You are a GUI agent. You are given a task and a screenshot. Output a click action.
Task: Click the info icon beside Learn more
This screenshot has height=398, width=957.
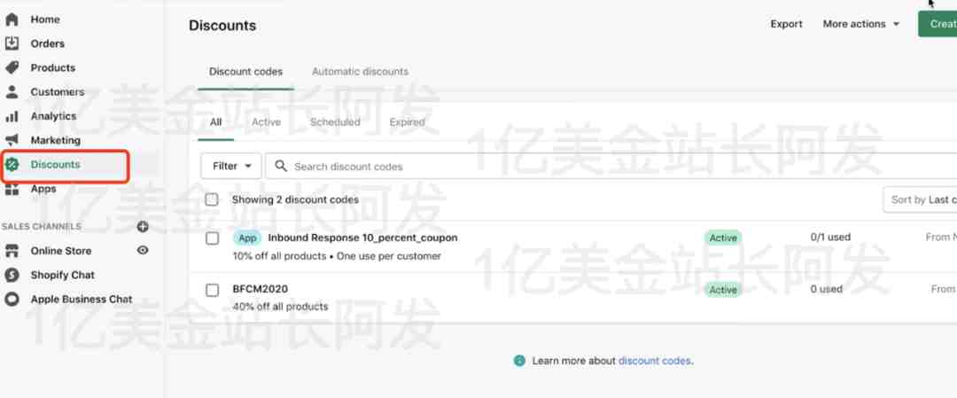point(519,361)
